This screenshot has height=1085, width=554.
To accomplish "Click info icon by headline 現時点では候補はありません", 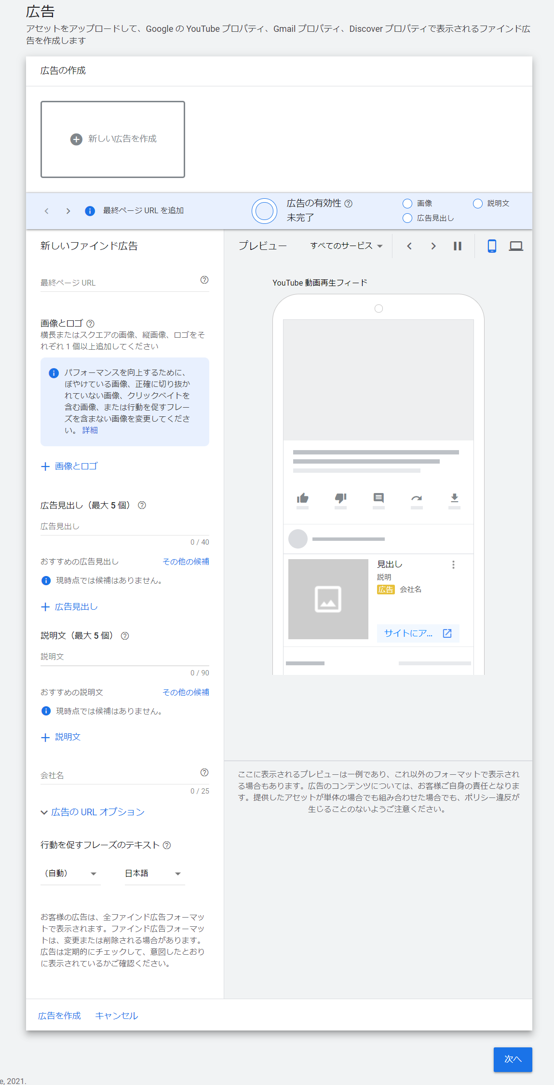I will click(x=46, y=580).
